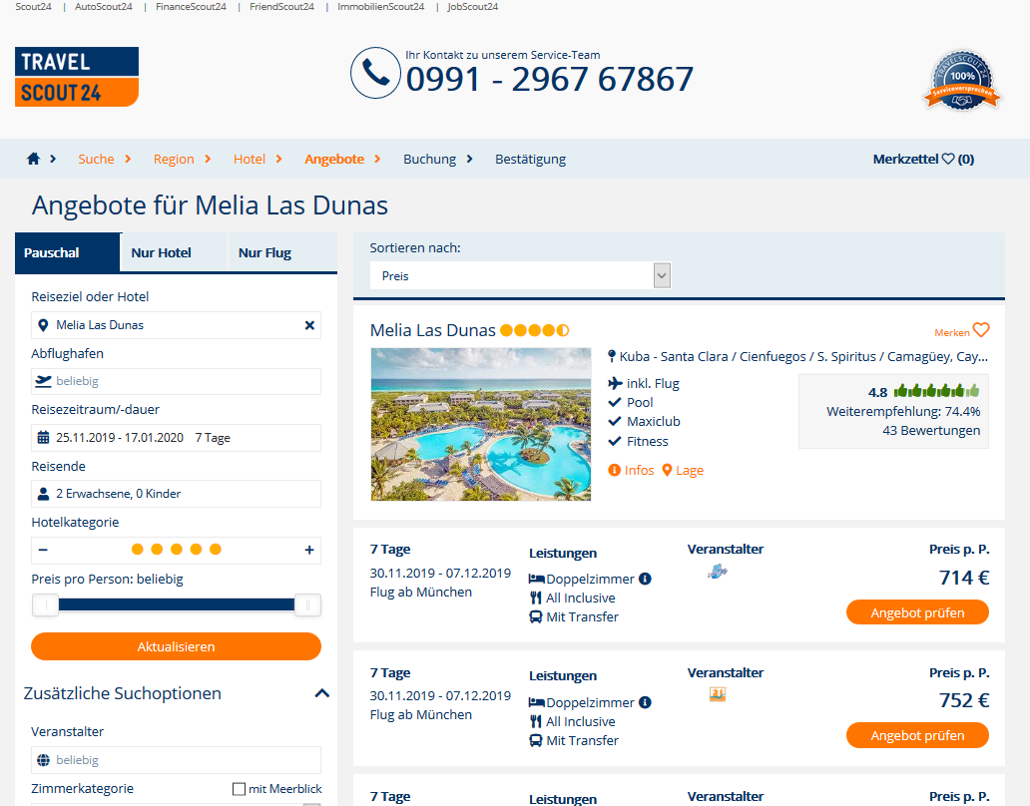Click the Doppelzimmer info icon in the 714 € offer
The width and height of the screenshot is (1030, 806).
click(645, 579)
